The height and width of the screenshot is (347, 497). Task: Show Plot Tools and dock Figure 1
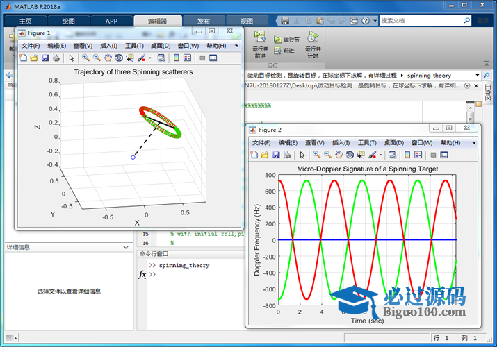coord(213,58)
